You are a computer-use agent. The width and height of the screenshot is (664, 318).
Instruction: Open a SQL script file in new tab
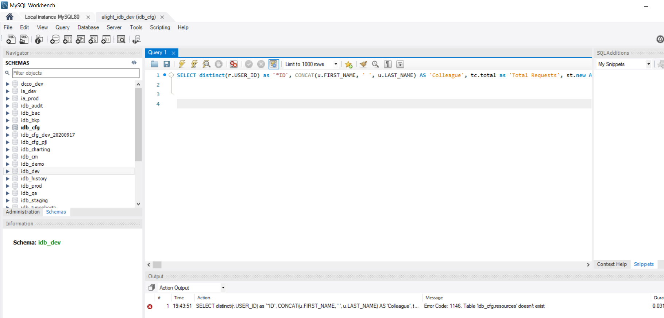[x=24, y=39]
